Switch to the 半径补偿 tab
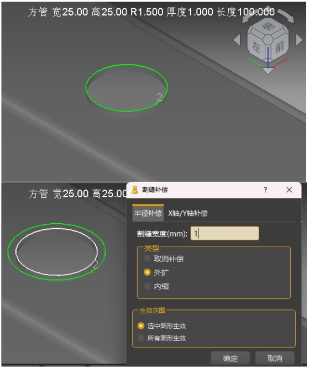The image size is (309, 368). click(148, 213)
